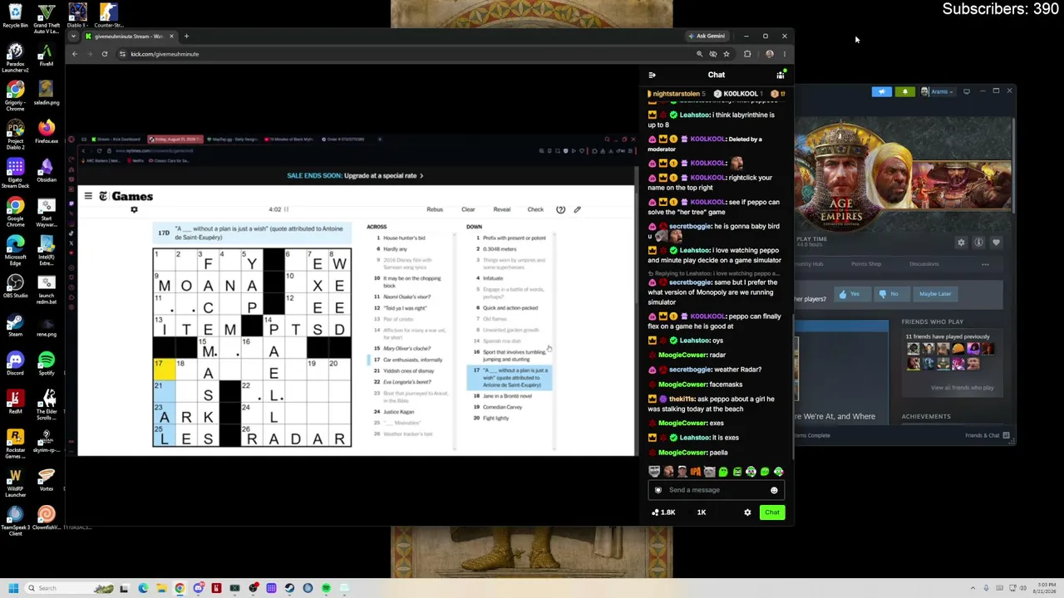The image size is (1064, 598).
Task: Go back in Chrome
Action: coord(75,54)
